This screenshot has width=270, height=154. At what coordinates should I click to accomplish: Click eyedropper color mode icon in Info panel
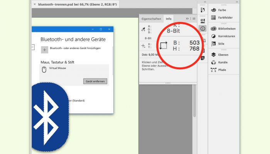point(143,29)
